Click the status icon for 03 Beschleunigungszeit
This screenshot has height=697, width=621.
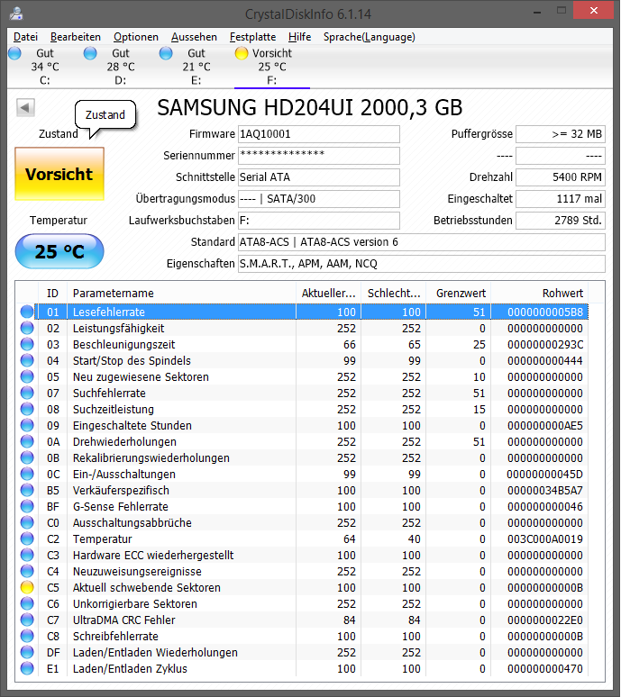27,344
